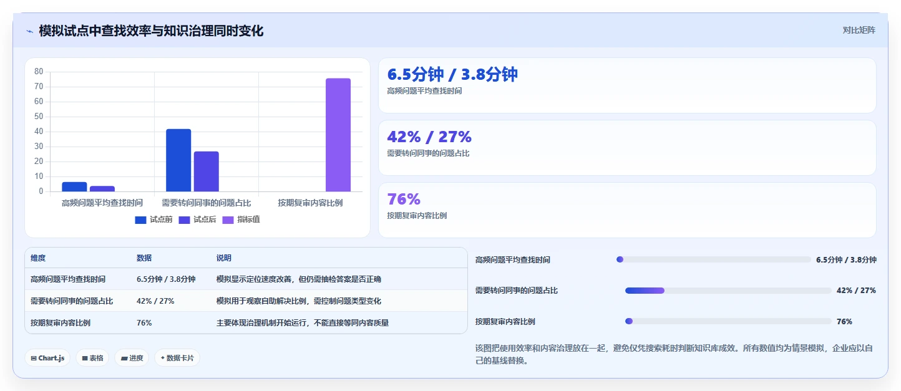
Task: Click the 进度 tag chip
Action: click(132, 358)
